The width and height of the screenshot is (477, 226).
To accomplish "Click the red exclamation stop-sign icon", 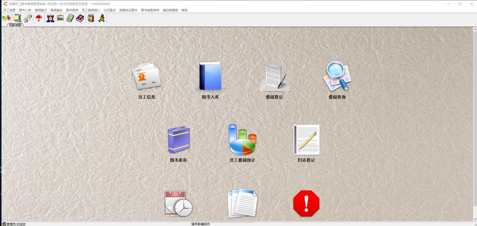I will 306,203.
